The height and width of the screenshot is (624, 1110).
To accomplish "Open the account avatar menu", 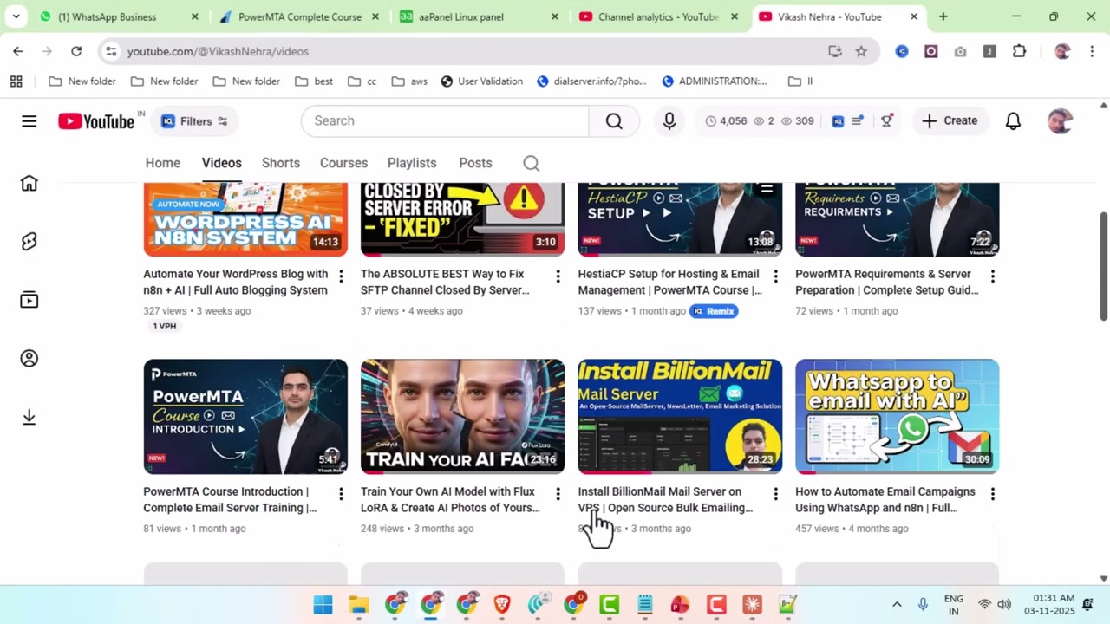I will coord(1060,121).
